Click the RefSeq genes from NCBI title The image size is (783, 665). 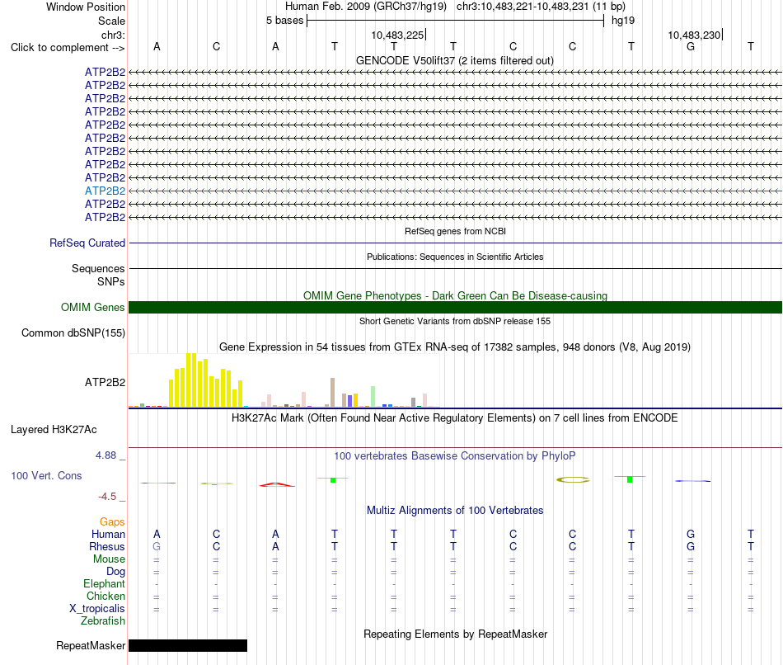(x=455, y=231)
